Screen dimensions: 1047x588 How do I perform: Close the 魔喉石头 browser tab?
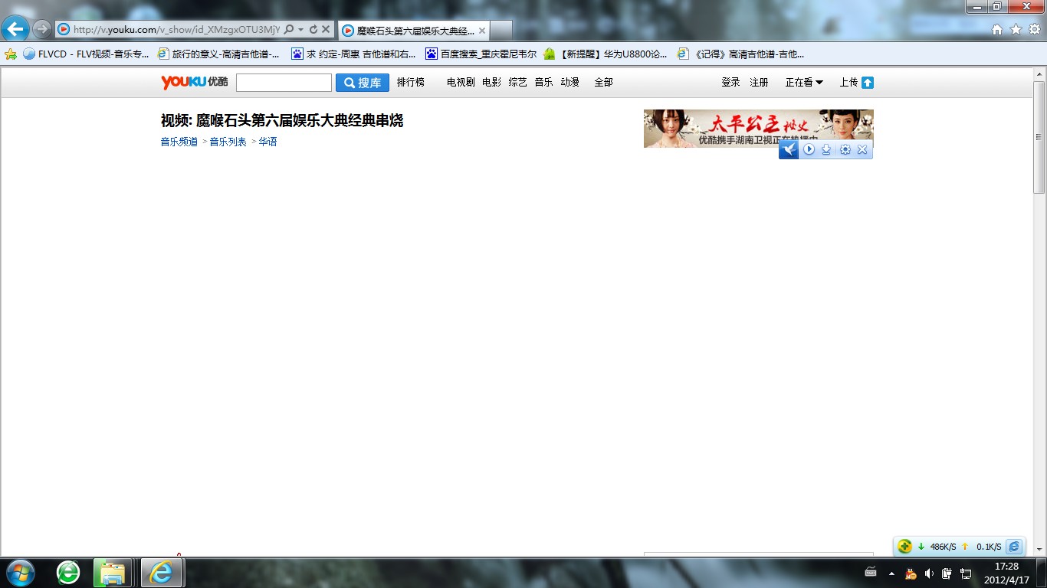[482, 31]
